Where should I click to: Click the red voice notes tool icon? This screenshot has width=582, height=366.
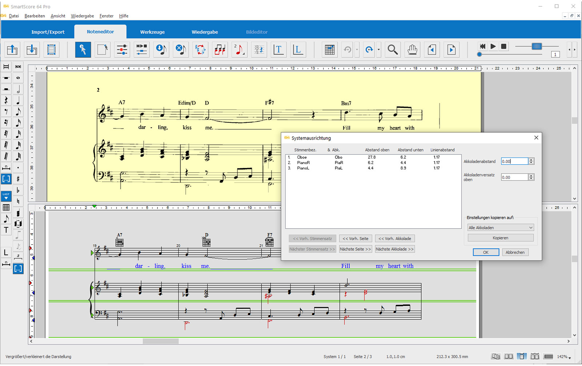pos(220,49)
